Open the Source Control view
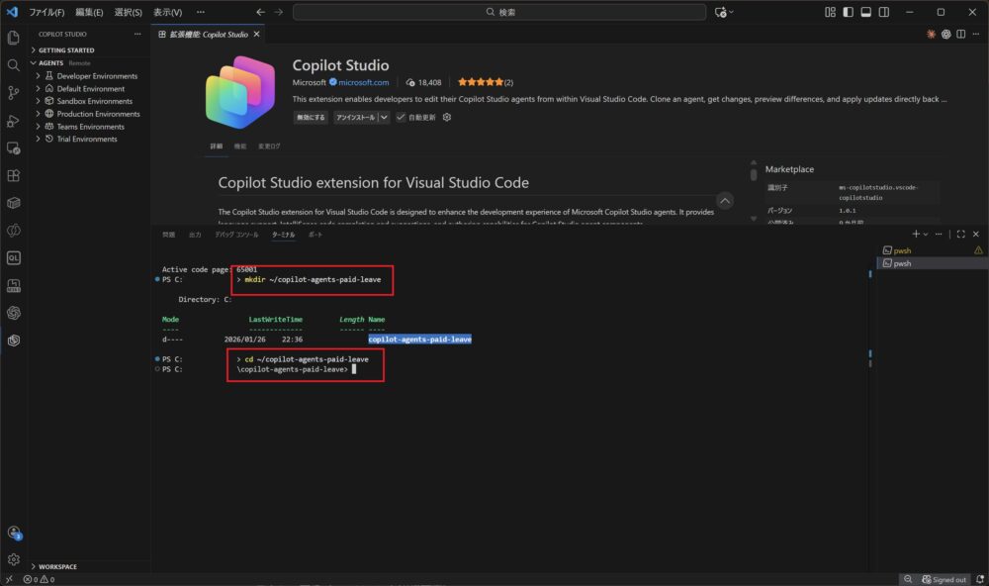This screenshot has height=586, width=989. (14, 92)
